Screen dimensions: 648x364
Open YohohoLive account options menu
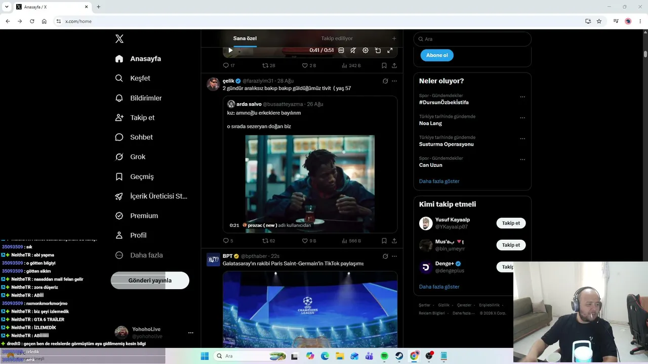[191, 333]
